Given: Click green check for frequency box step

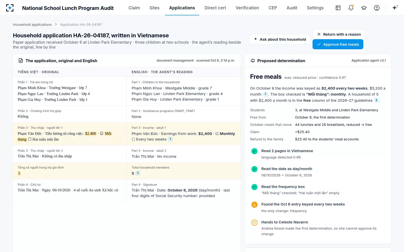Looking at the screenshot, I should [x=254, y=187].
